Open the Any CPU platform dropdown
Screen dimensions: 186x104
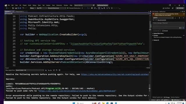[42, 8]
